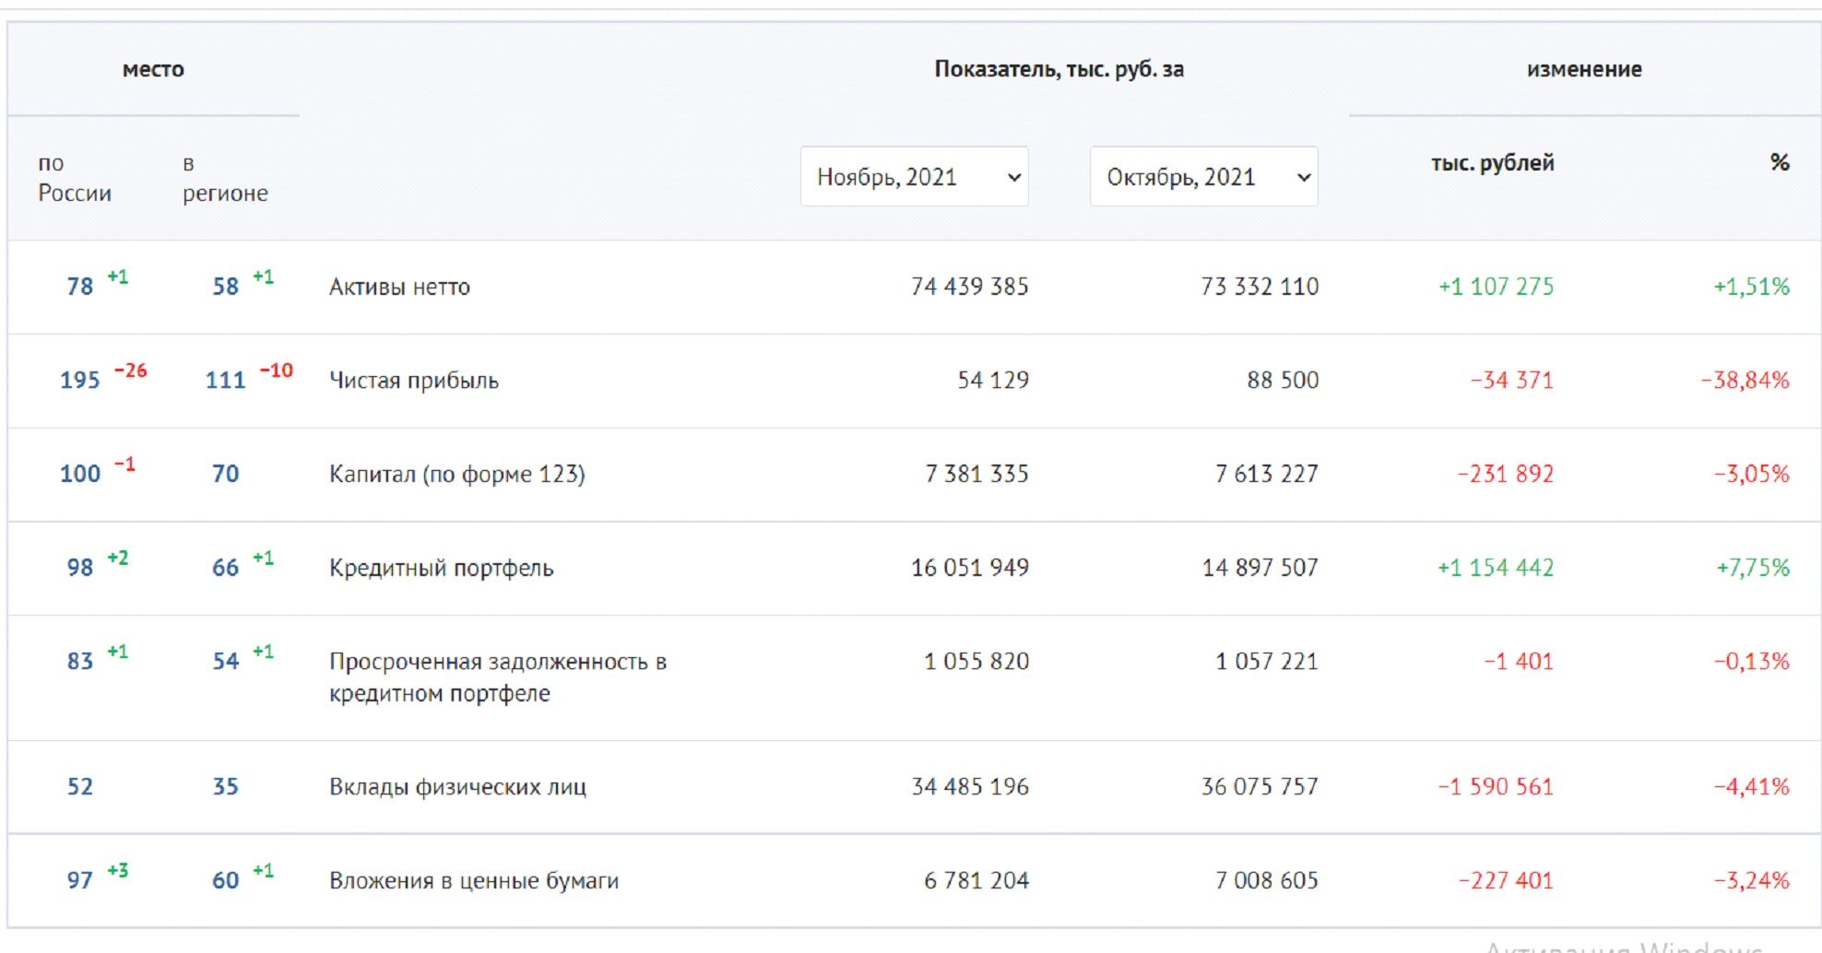The height and width of the screenshot is (953, 1822).
Task: Click the Кредитный портфель row label
Action: [442, 568]
